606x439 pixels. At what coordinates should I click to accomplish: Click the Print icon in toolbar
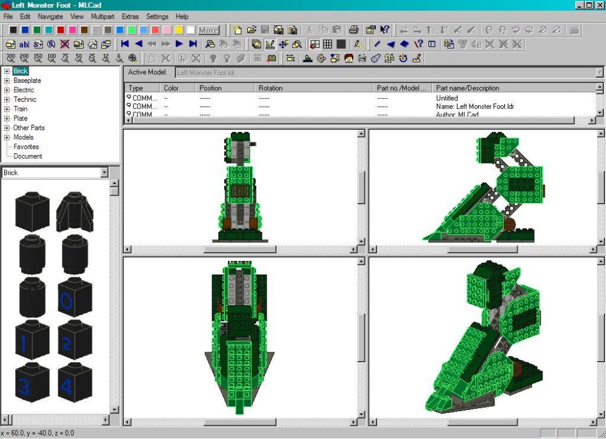(x=354, y=30)
